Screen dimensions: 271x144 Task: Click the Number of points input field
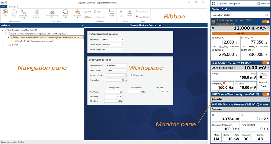coord(117,75)
